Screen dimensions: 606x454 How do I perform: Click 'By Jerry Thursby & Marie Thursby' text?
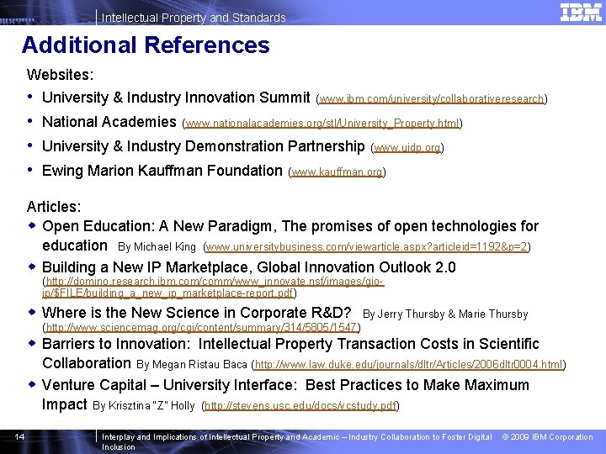[x=445, y=314]
